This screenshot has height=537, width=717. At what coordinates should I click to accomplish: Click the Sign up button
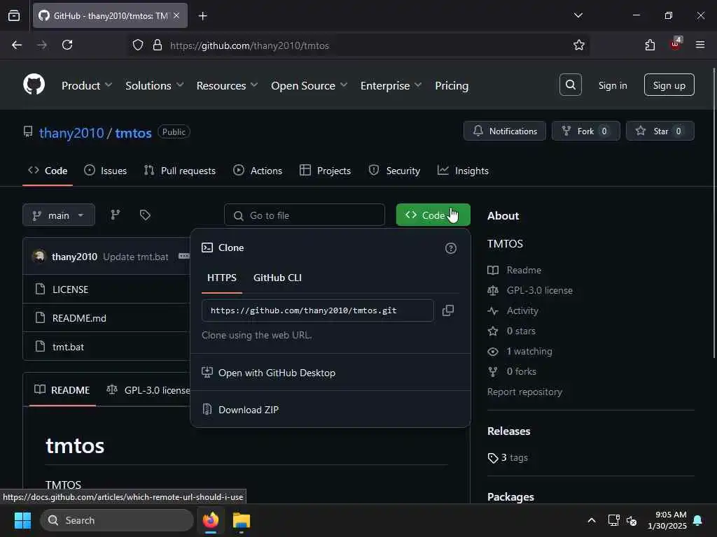click(x=669, y=85)
